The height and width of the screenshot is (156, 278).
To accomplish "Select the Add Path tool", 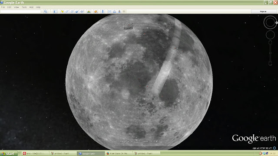I will click(72, 12).
